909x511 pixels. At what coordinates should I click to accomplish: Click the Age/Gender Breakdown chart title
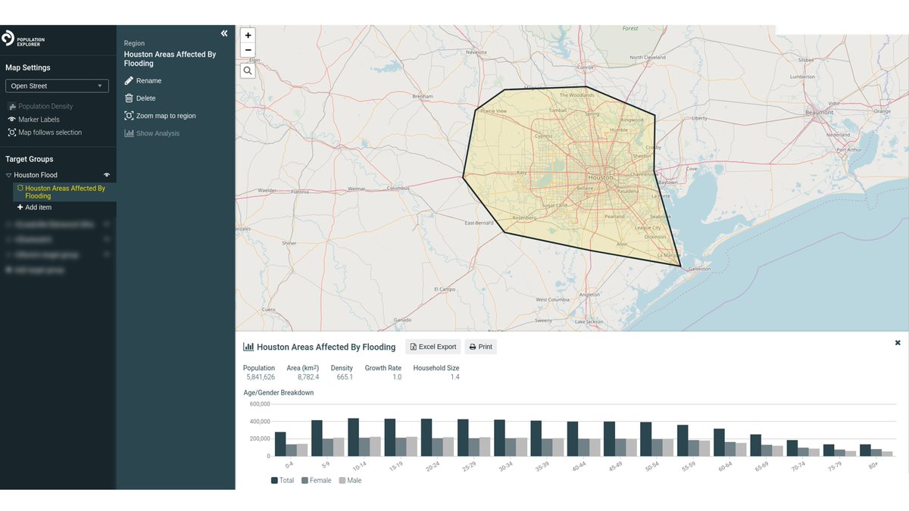point(278,393)
